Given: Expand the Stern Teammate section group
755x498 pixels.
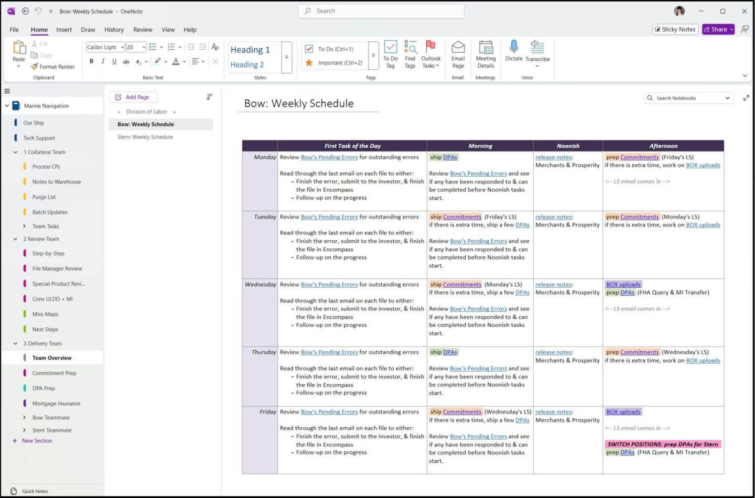Looking at the screenshot, I should coord(24,430).
